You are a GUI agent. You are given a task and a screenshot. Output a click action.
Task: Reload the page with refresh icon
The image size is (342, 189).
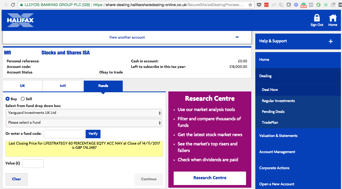click(13, 5)
